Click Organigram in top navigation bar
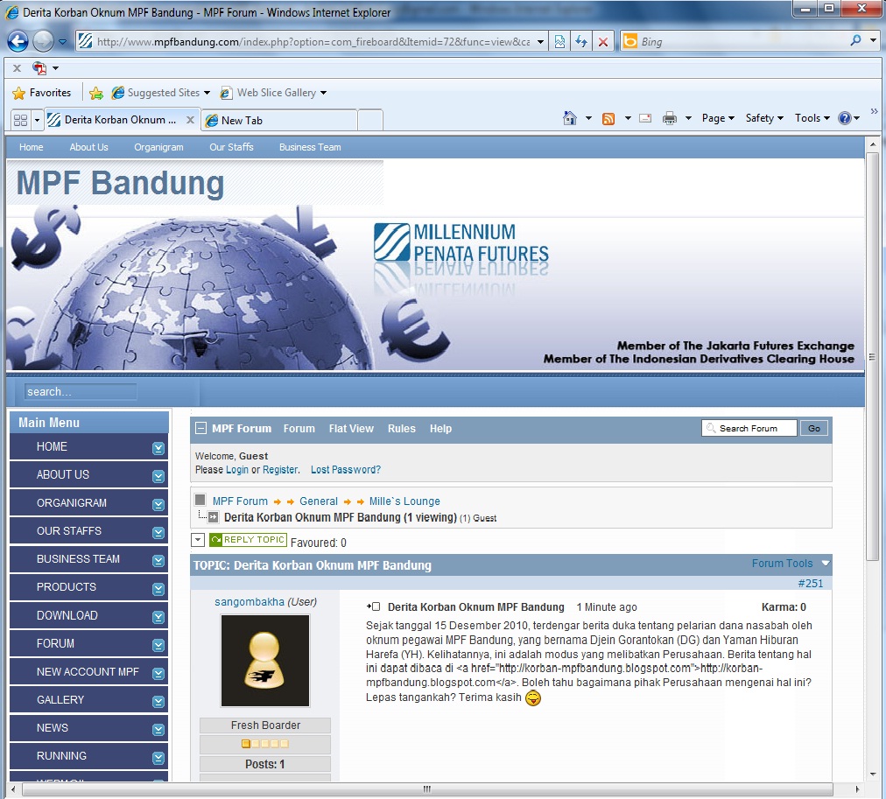Image resolution: width=886 pixels, height=799 pixels. click(x=158, y=147)
